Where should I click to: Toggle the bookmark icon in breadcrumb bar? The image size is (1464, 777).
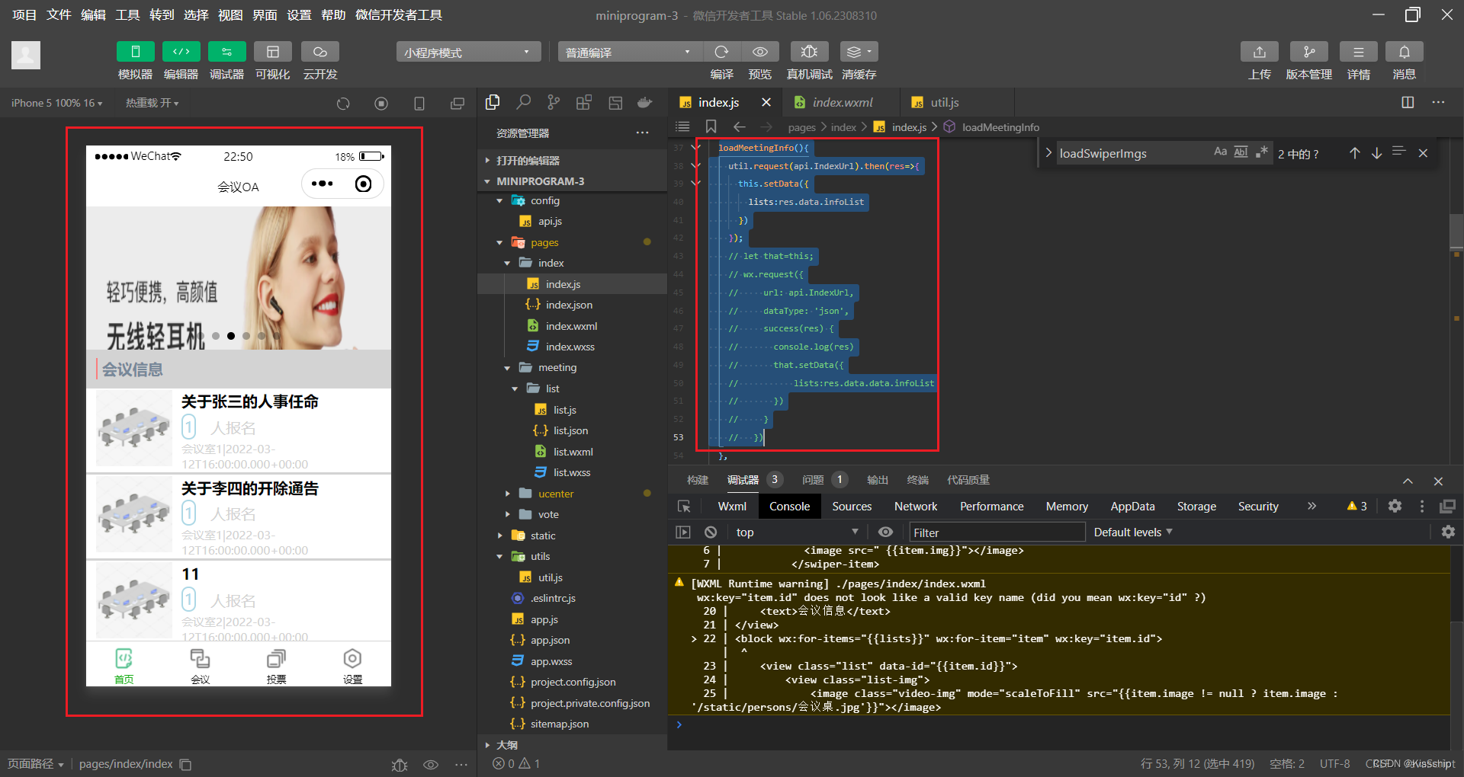click(711, 126)
